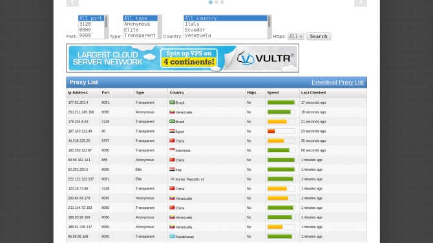The width and height of the screenshot is (433, 243).
Task: Sort by the Speed column header
Action: (x=273, y=93)
